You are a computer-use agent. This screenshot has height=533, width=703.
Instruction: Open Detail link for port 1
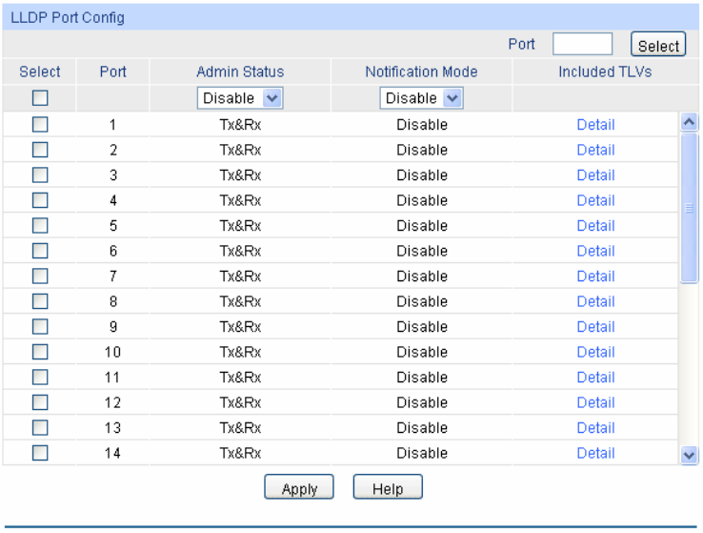595,124
